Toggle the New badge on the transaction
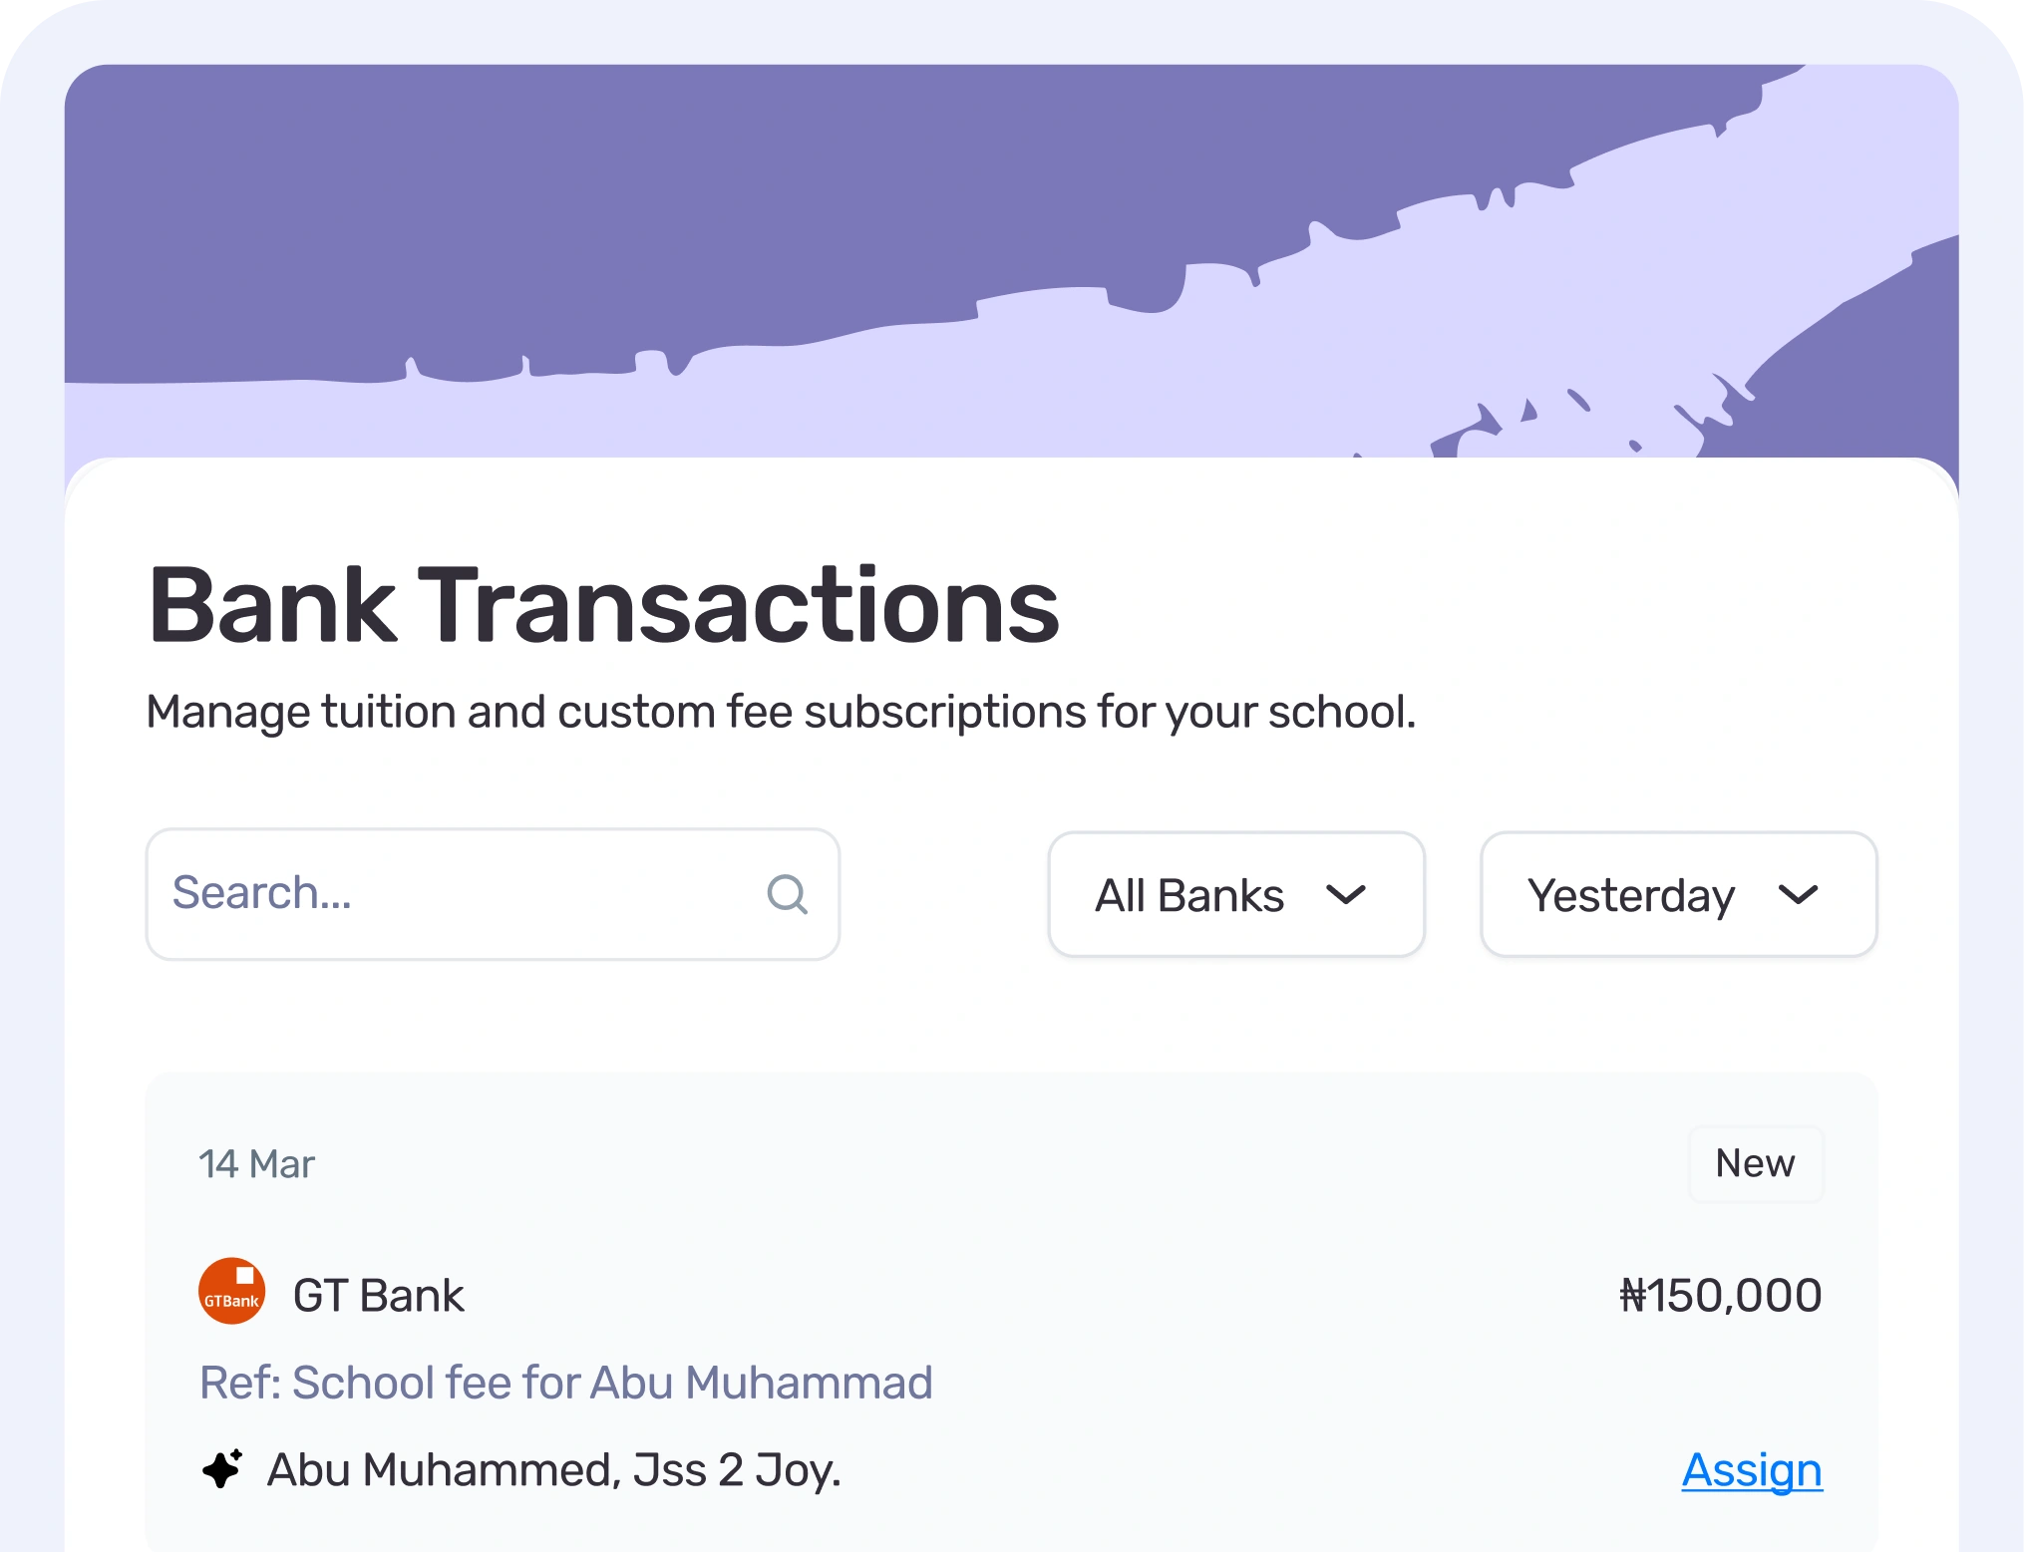 click(1756, 1162)
